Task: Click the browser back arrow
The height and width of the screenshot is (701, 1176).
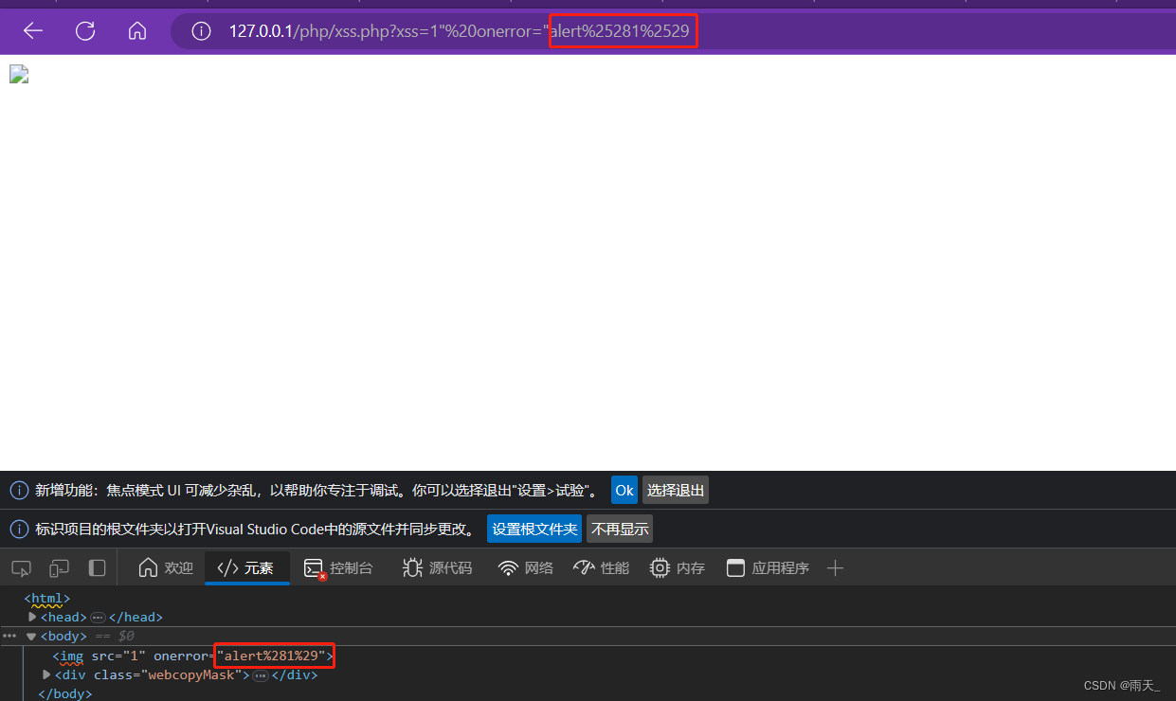Action: 32,30
